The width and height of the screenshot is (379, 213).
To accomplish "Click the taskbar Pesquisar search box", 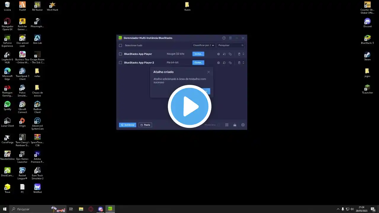I will (38, 209).
